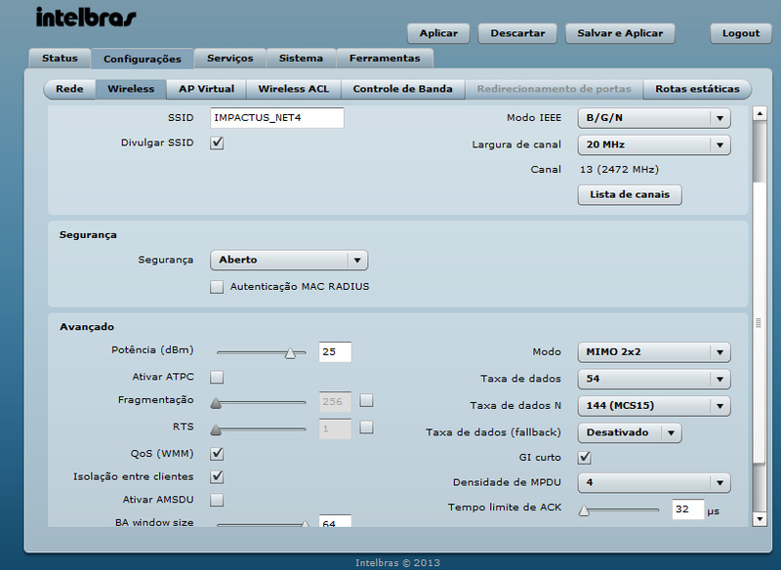Open the Serviços tab
This screenshot has height=570, width=781.
(230, 59)
